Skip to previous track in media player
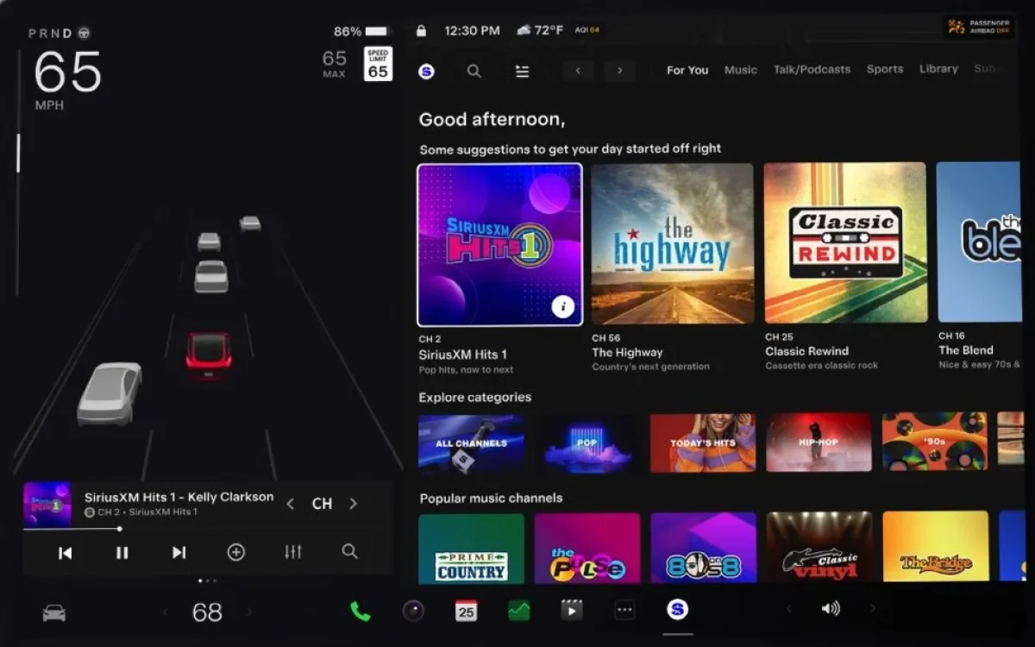 pyautogui.click(x=66, y=553)
